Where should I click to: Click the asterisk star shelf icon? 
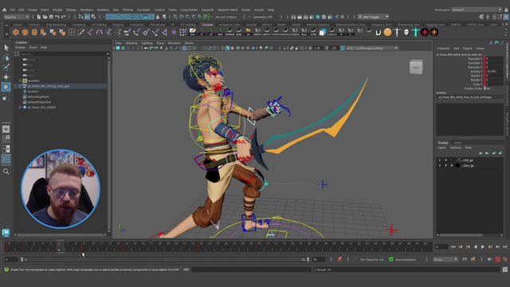(174, 32)
